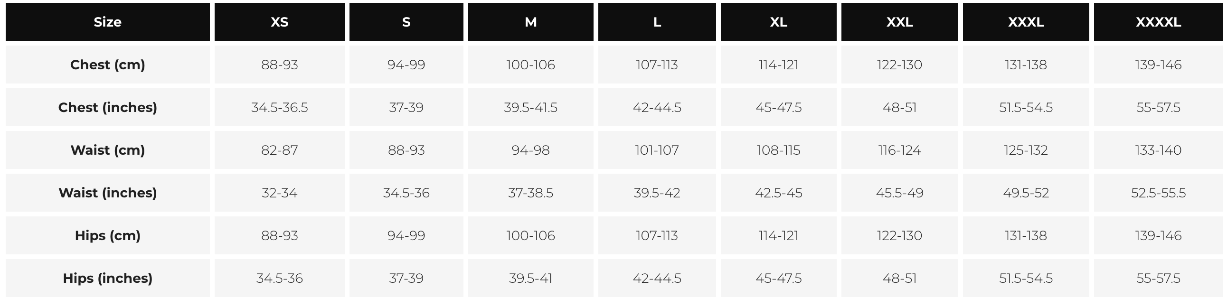1227x298 pixels.
Task: Click the 101-107 waist cell under L
Action: coord(656,150)
